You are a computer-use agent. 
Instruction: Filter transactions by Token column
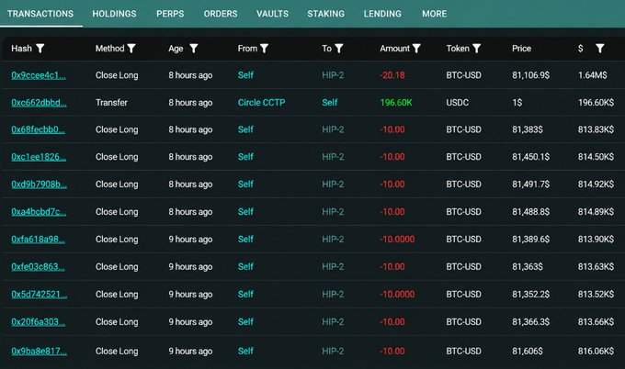pyautogui.click(x=476, y=49)
